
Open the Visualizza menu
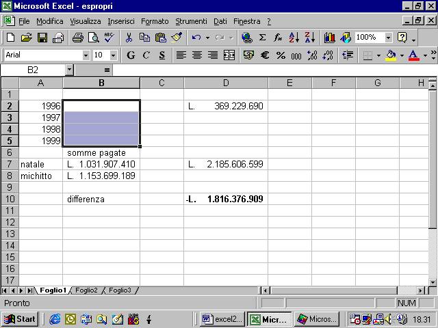(x=85, y=21)
